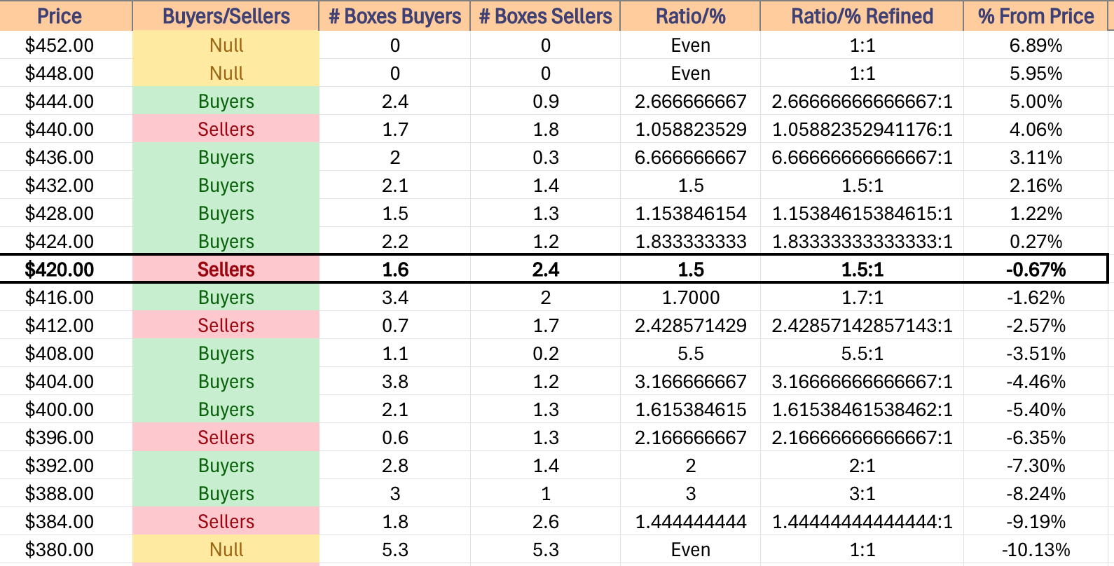Click the 3.4 boxes buyers cell
Viewport: 1114px width, 566px height.
point(394,298)
